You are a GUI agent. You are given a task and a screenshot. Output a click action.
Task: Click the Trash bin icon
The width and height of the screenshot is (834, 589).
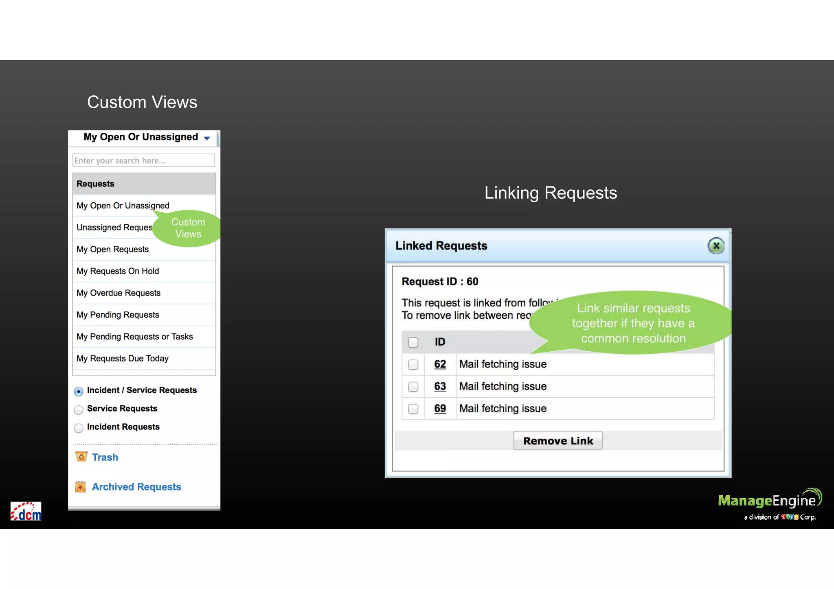tap(81, 457)
